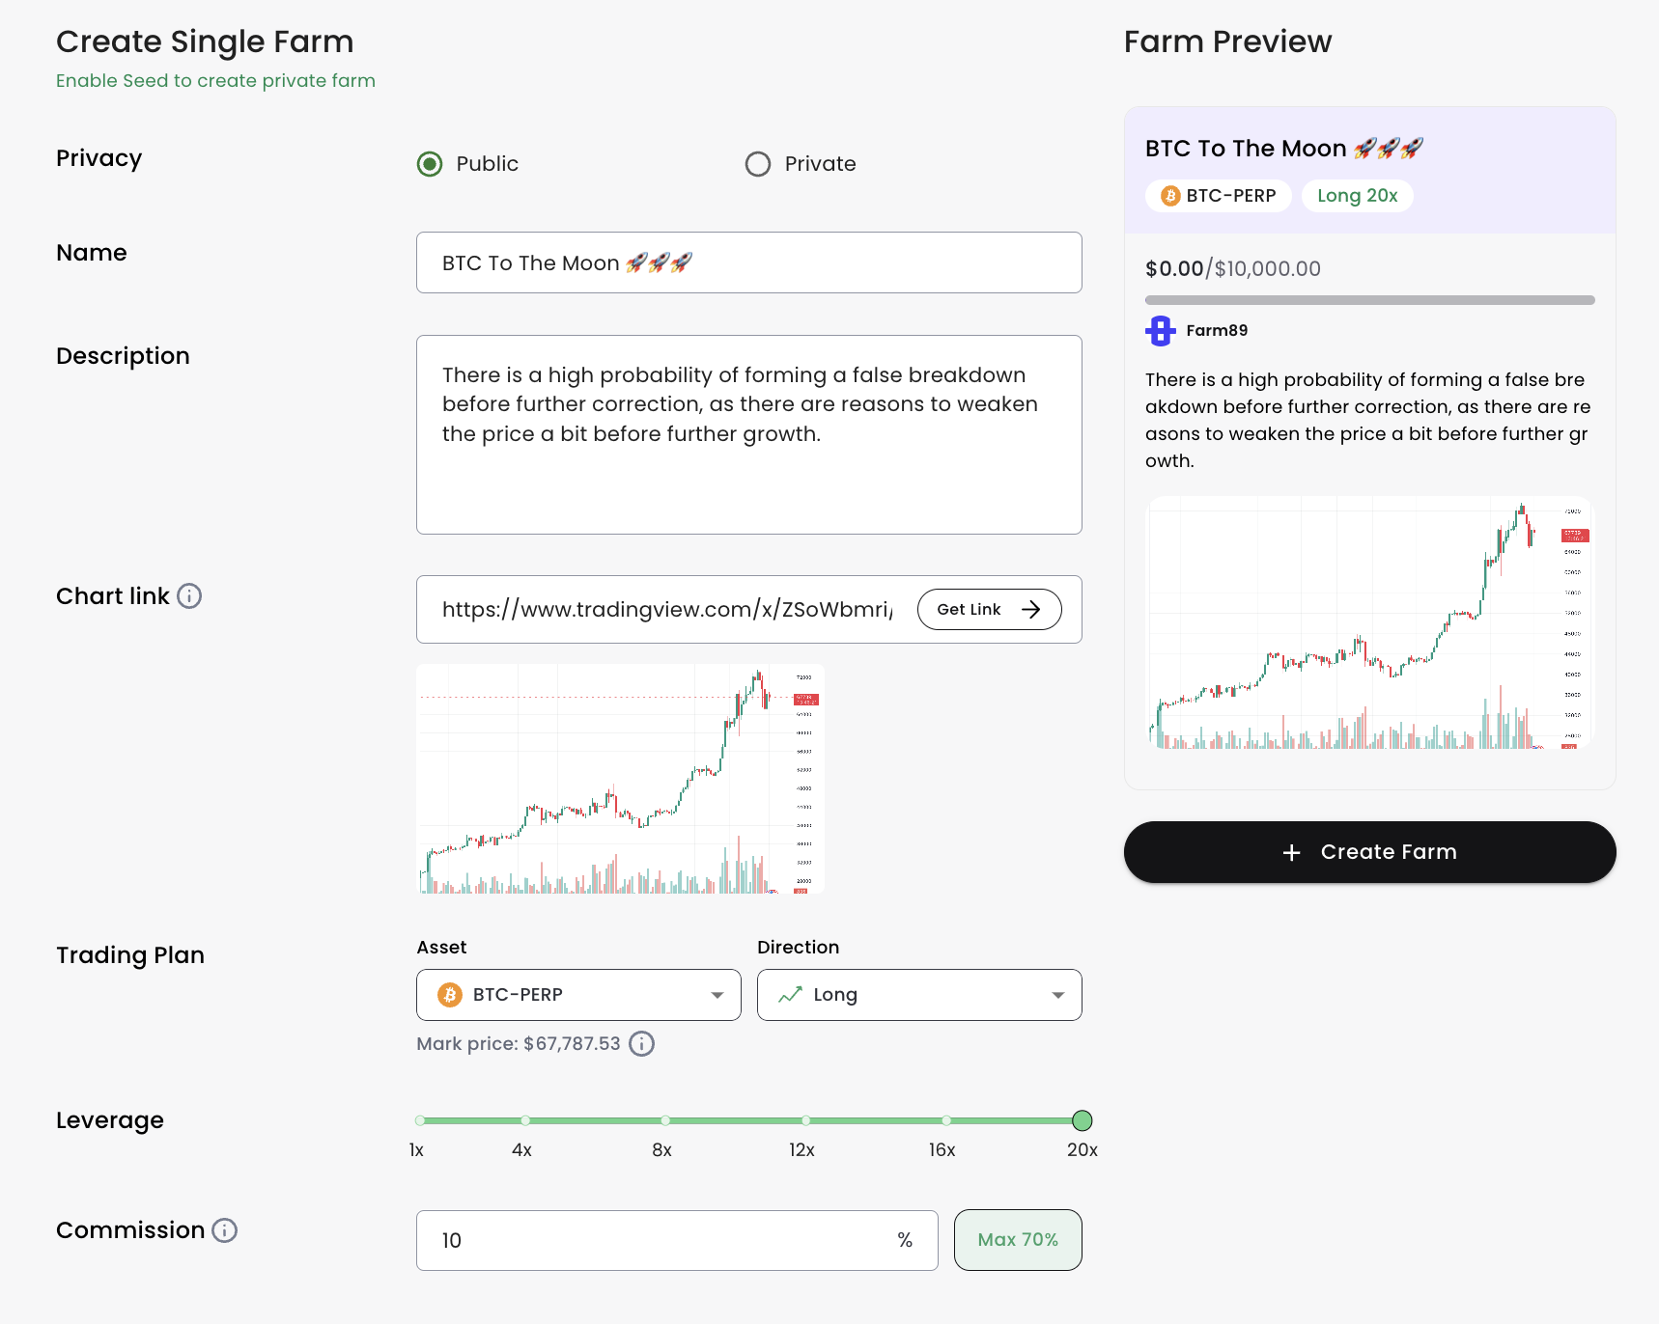Image resolution: width=1659 pixels, height=1324 pixels.
Task: Click the Mark price info icon
Action: click(641, 1044)
